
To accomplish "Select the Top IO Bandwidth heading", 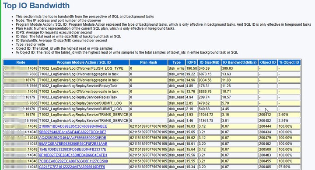I will [x=36, y=6].
